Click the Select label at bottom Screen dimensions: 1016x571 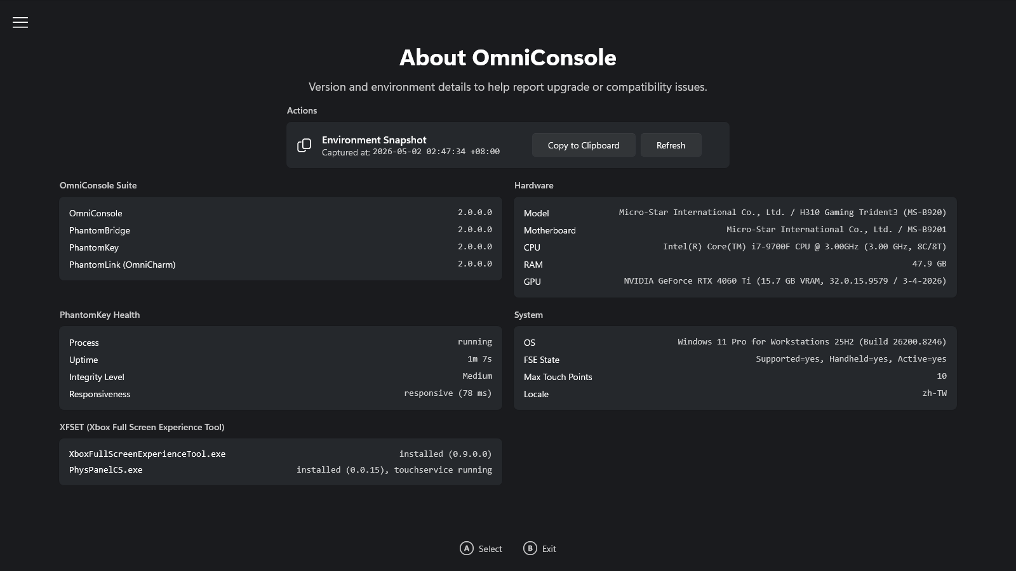[490, 549]
